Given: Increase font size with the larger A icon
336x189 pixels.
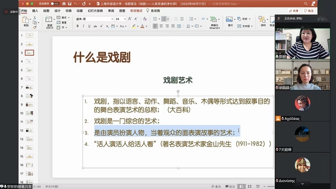Looking at the screenshot, I should click(130, 19).
